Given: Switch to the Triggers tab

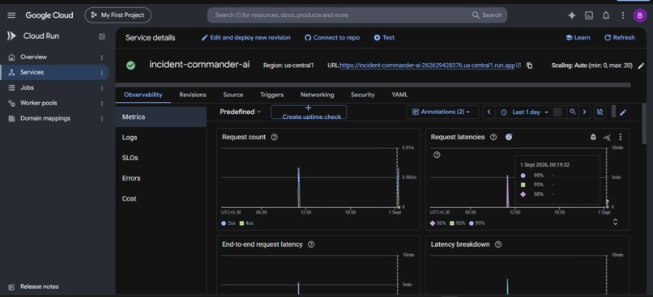Looking at the screenshot, I should [272, 95].
